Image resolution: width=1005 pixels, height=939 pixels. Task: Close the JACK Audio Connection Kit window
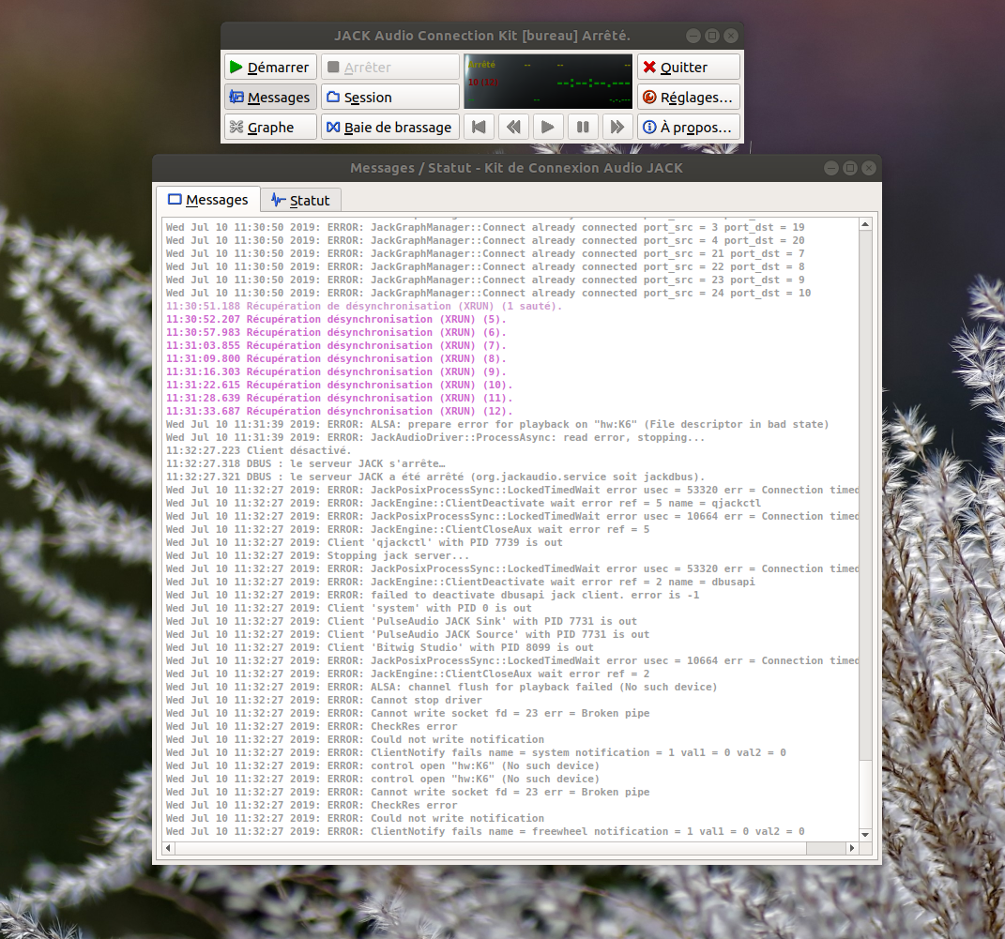pos(731,36)
